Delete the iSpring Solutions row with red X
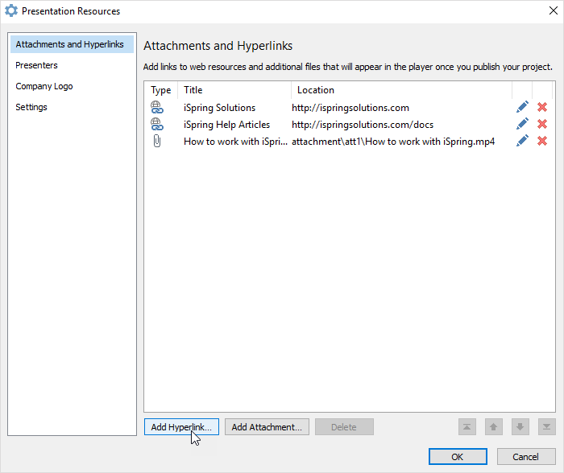The height and width of the screenshot is (473, 564). [542, 107]
